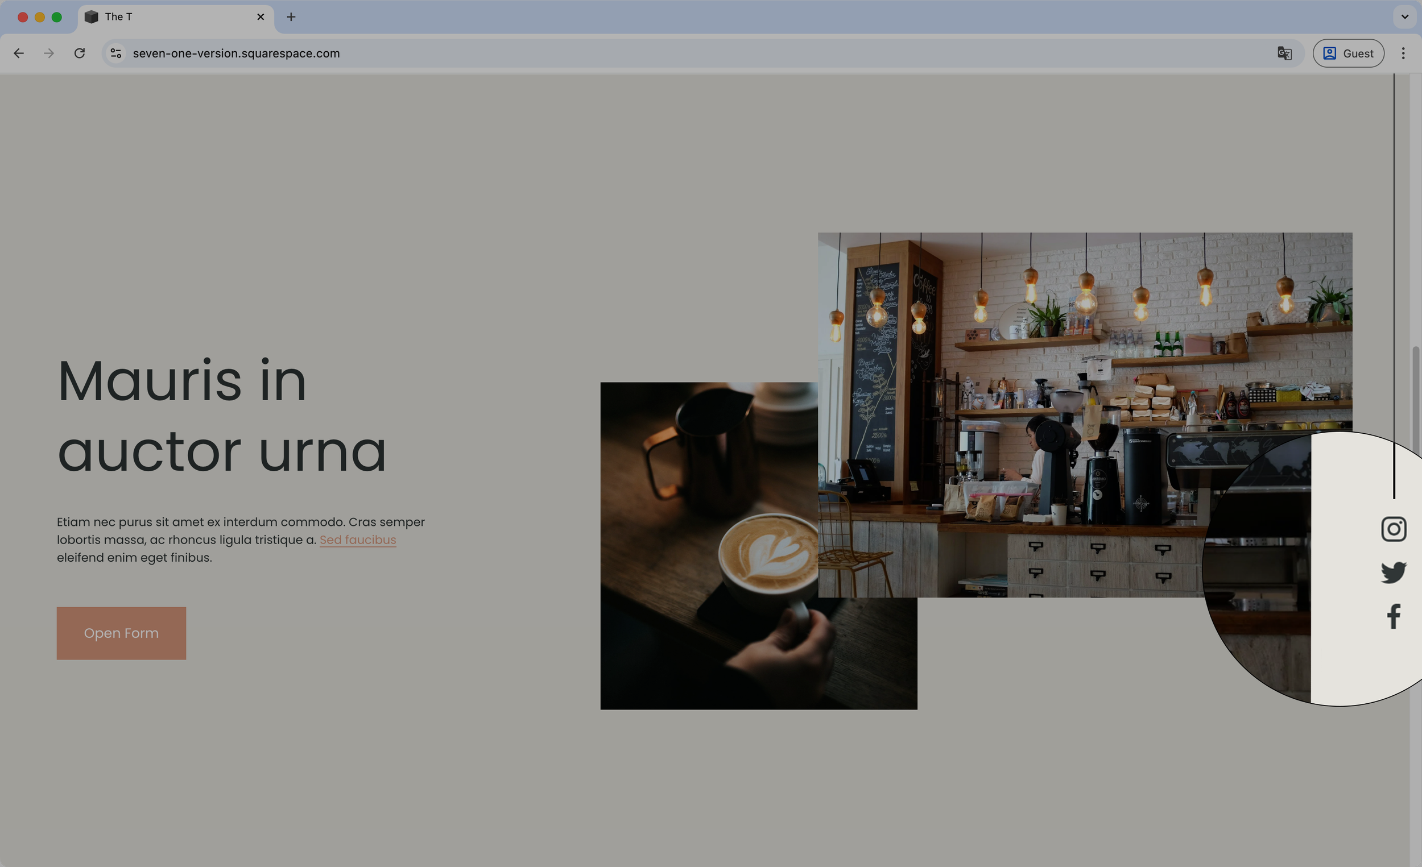
Task: Open site information icon in address bar
Action: 116,53
